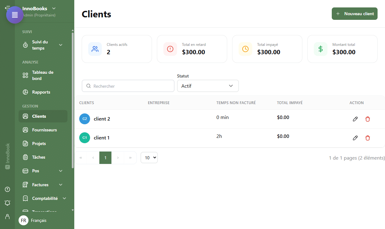Click the Rechercher search field
This screenshot has width=385, height=229.
128,86
